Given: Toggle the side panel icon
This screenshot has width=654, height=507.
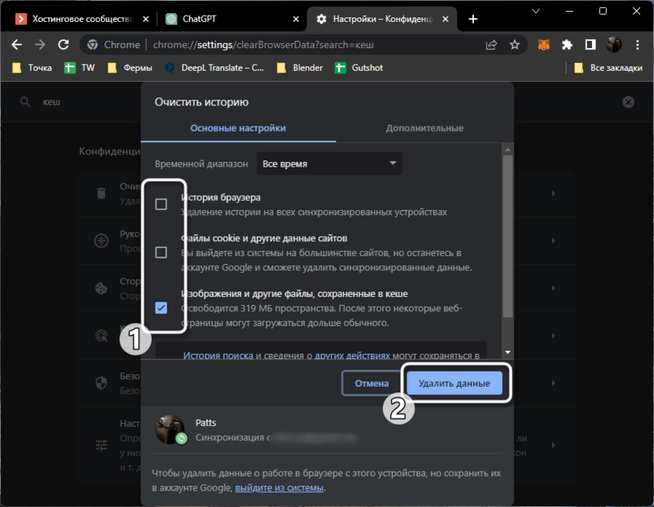Looking at the screenshot, I should (590, 45).
